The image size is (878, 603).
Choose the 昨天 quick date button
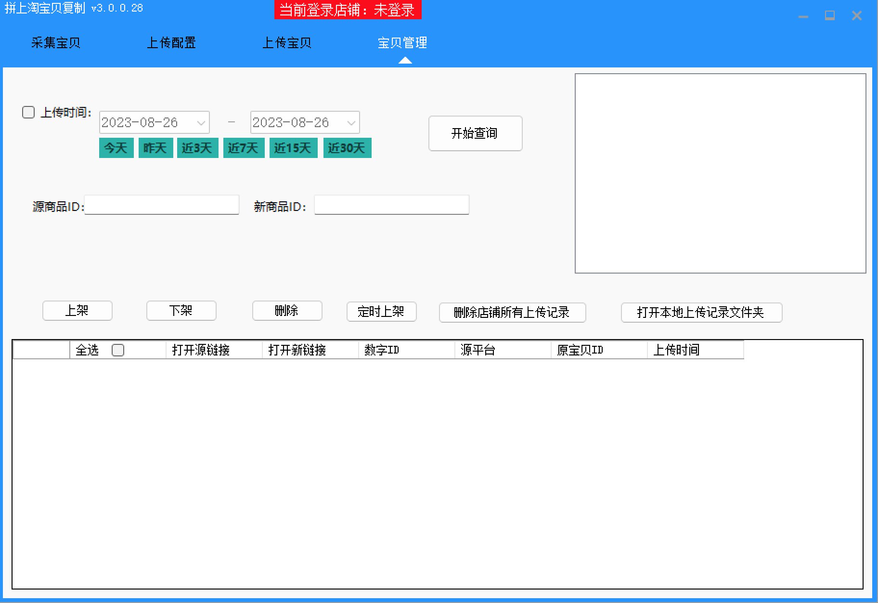[156, 148]
